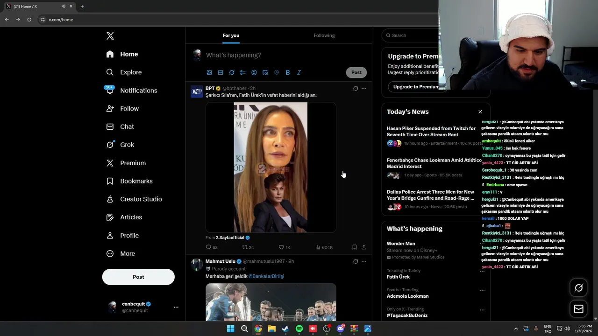Click the large white Post button in sidebar
The width and height of the screenshot is (598, 336).
point(138,277)
